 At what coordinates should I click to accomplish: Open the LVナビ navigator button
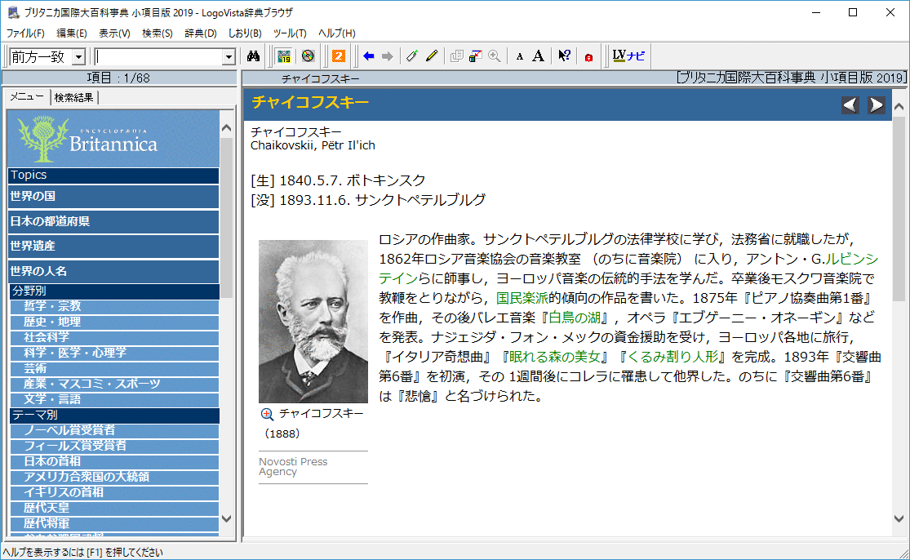628,56
